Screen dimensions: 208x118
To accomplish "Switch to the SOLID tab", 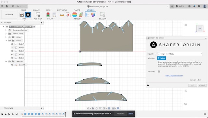I will 24,10.
